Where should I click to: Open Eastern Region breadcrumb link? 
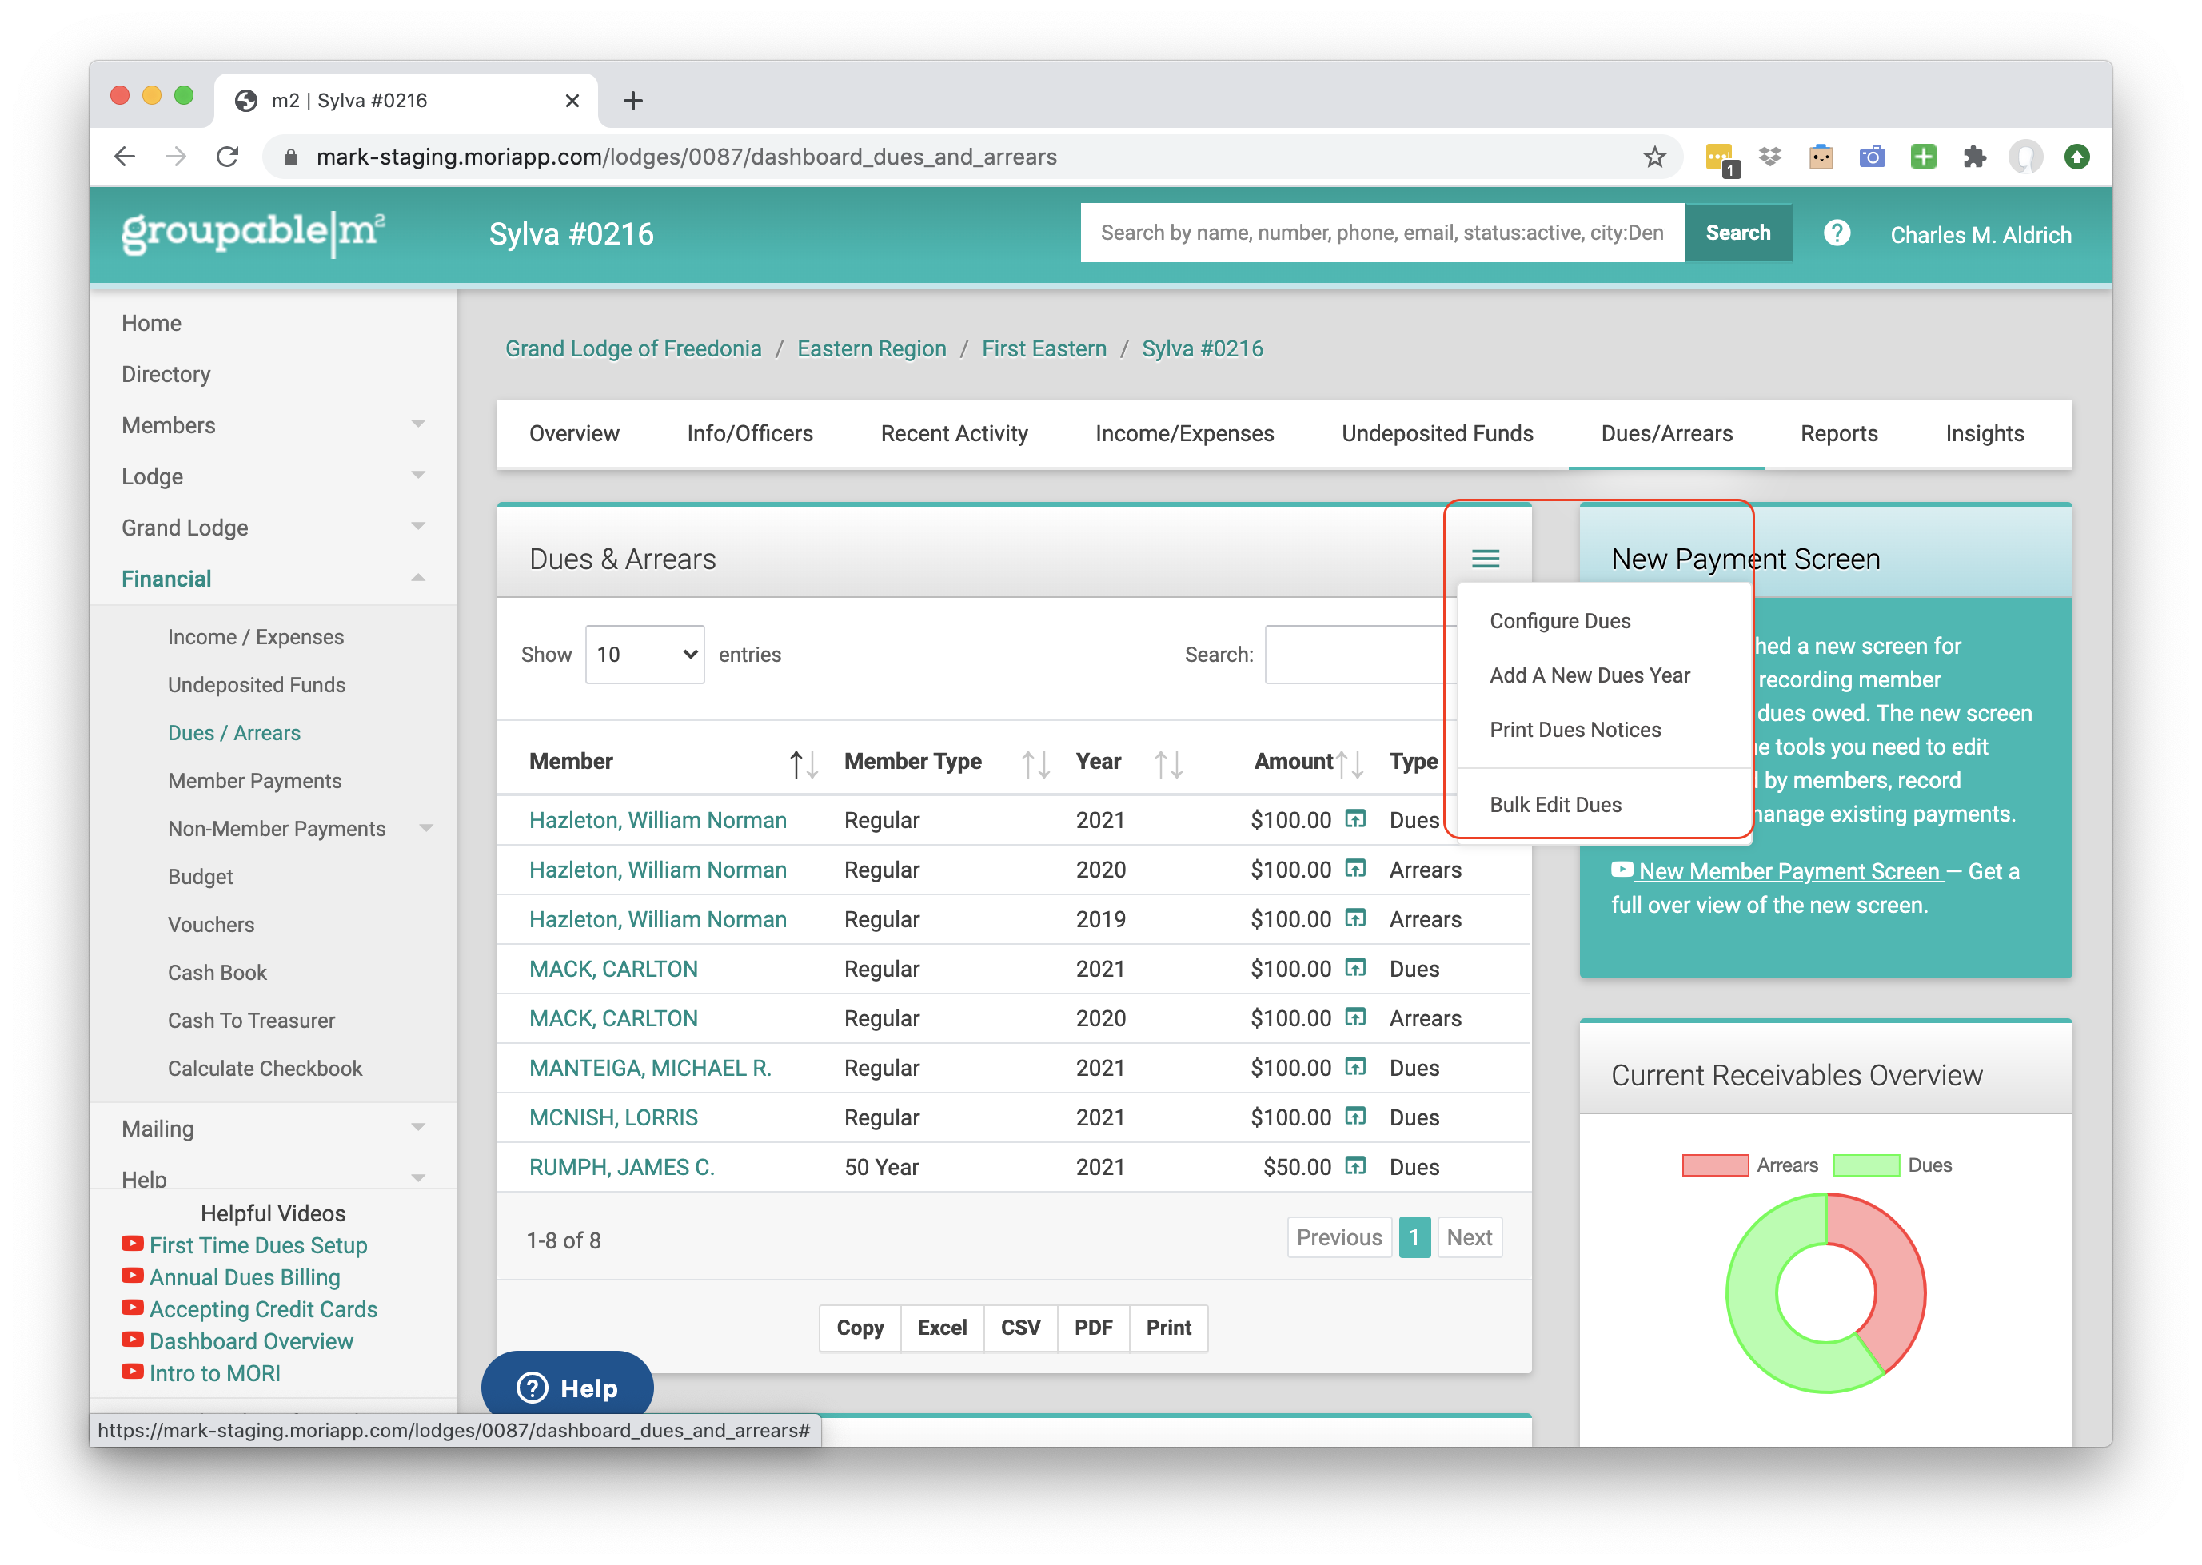tap(872, 348)
